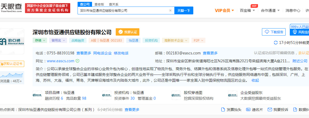
Task: Click the hot news headline 怡亚通公告
Action: coord(56,110)
